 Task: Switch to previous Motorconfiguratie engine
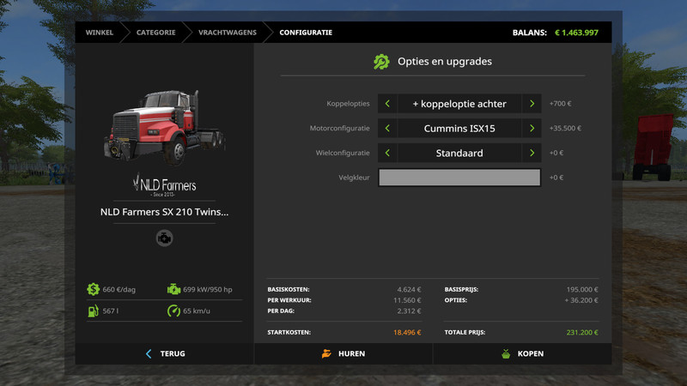coord(387,129)
